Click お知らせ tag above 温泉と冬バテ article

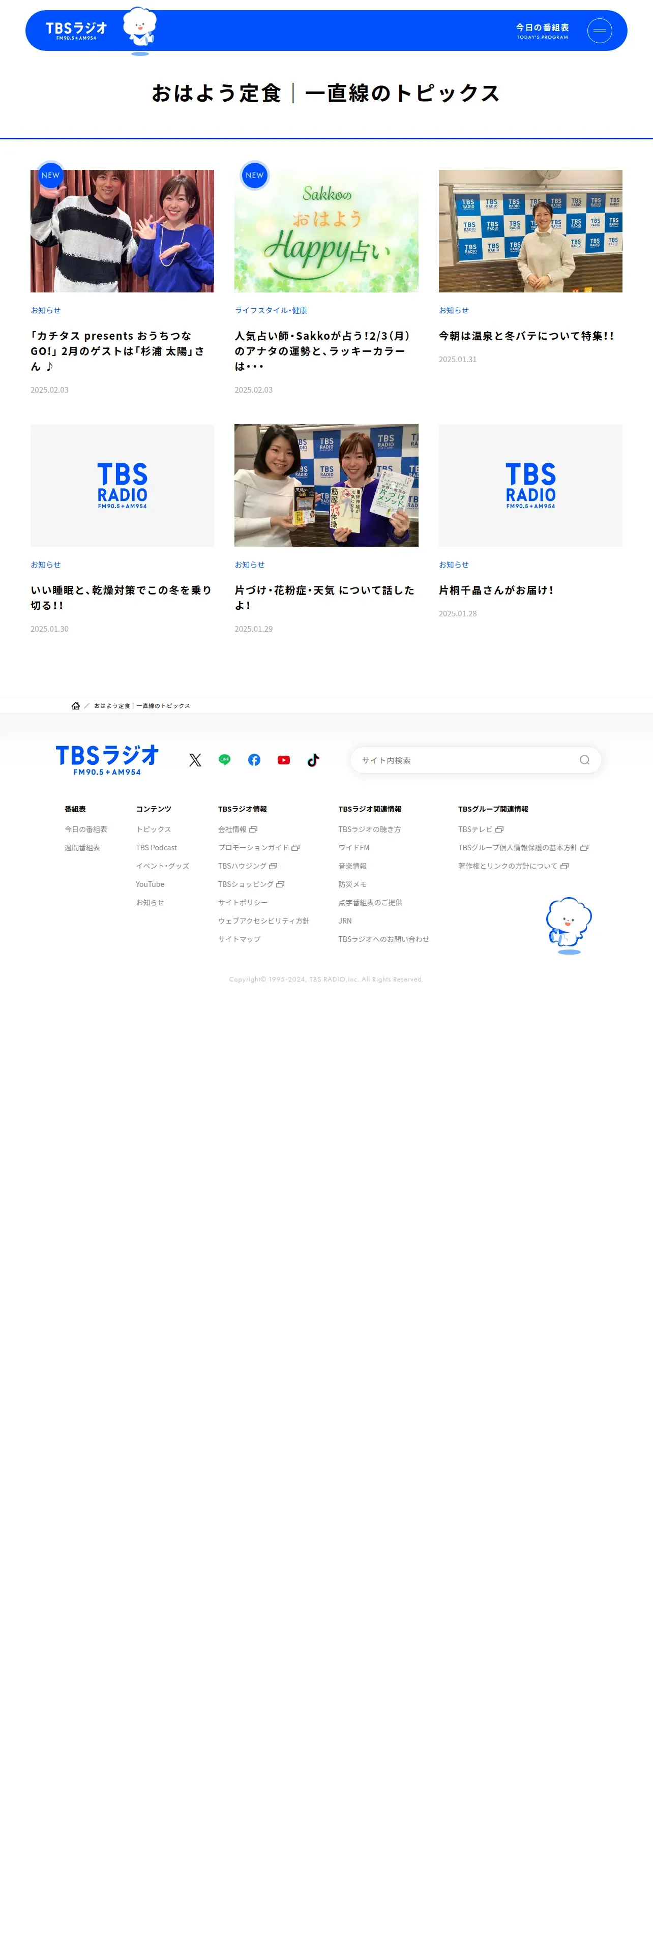click(454, 310)
